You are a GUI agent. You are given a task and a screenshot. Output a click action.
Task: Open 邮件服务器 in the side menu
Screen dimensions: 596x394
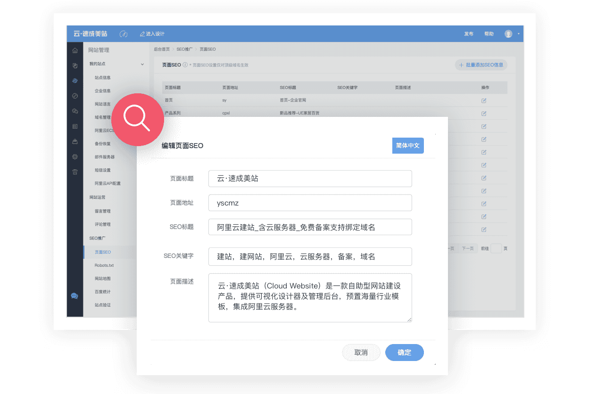click(x=105, y=157)
